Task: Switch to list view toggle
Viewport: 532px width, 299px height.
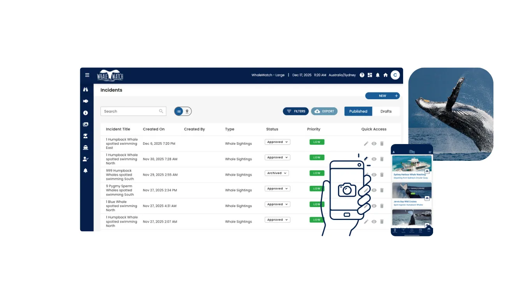Action: [x=179, y=111]
